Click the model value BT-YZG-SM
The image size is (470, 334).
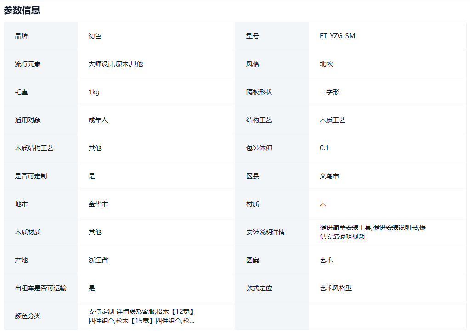click(x=337, y=36)
